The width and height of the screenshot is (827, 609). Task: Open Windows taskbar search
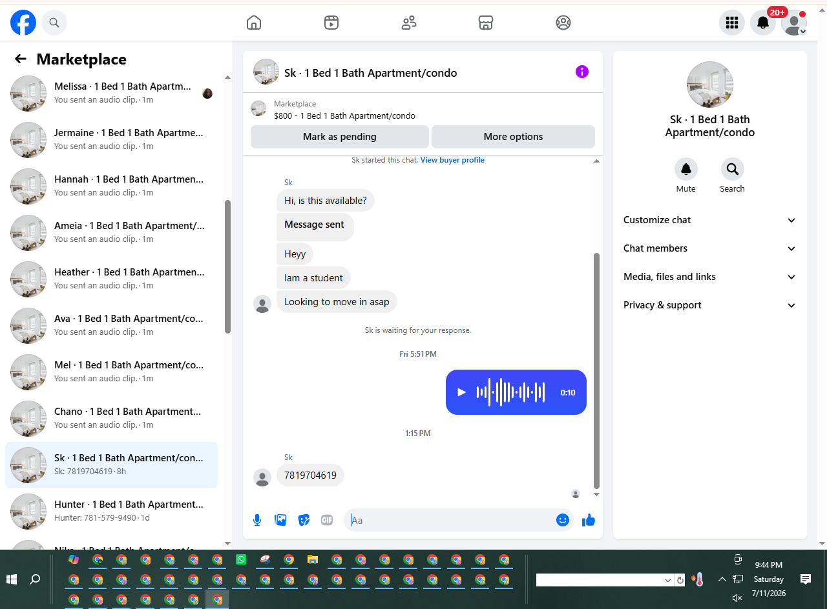35,579
